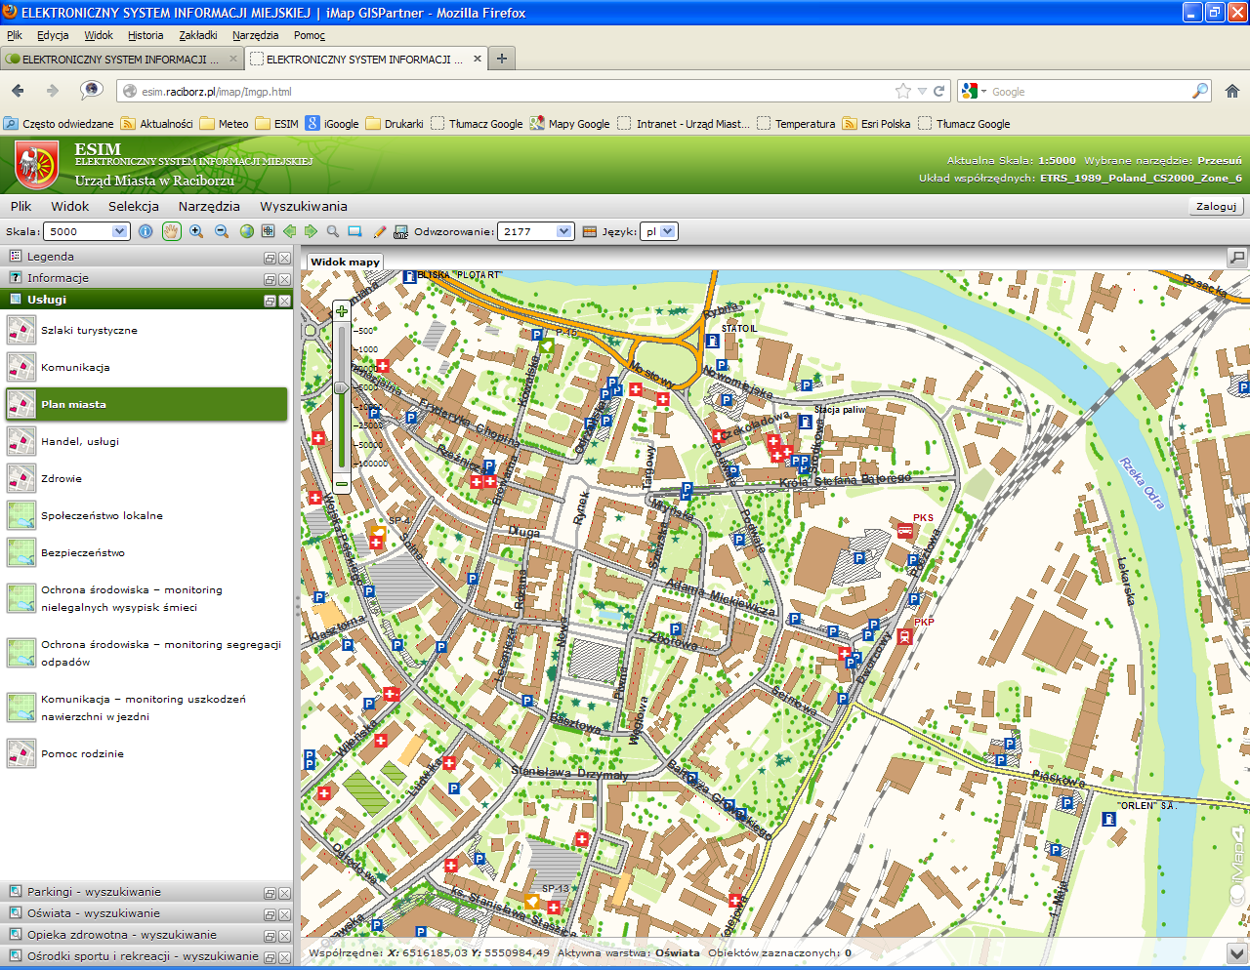This screenshot has width=1250, height=970.
Task: Open a new browser tab
Action: (502, 59)
